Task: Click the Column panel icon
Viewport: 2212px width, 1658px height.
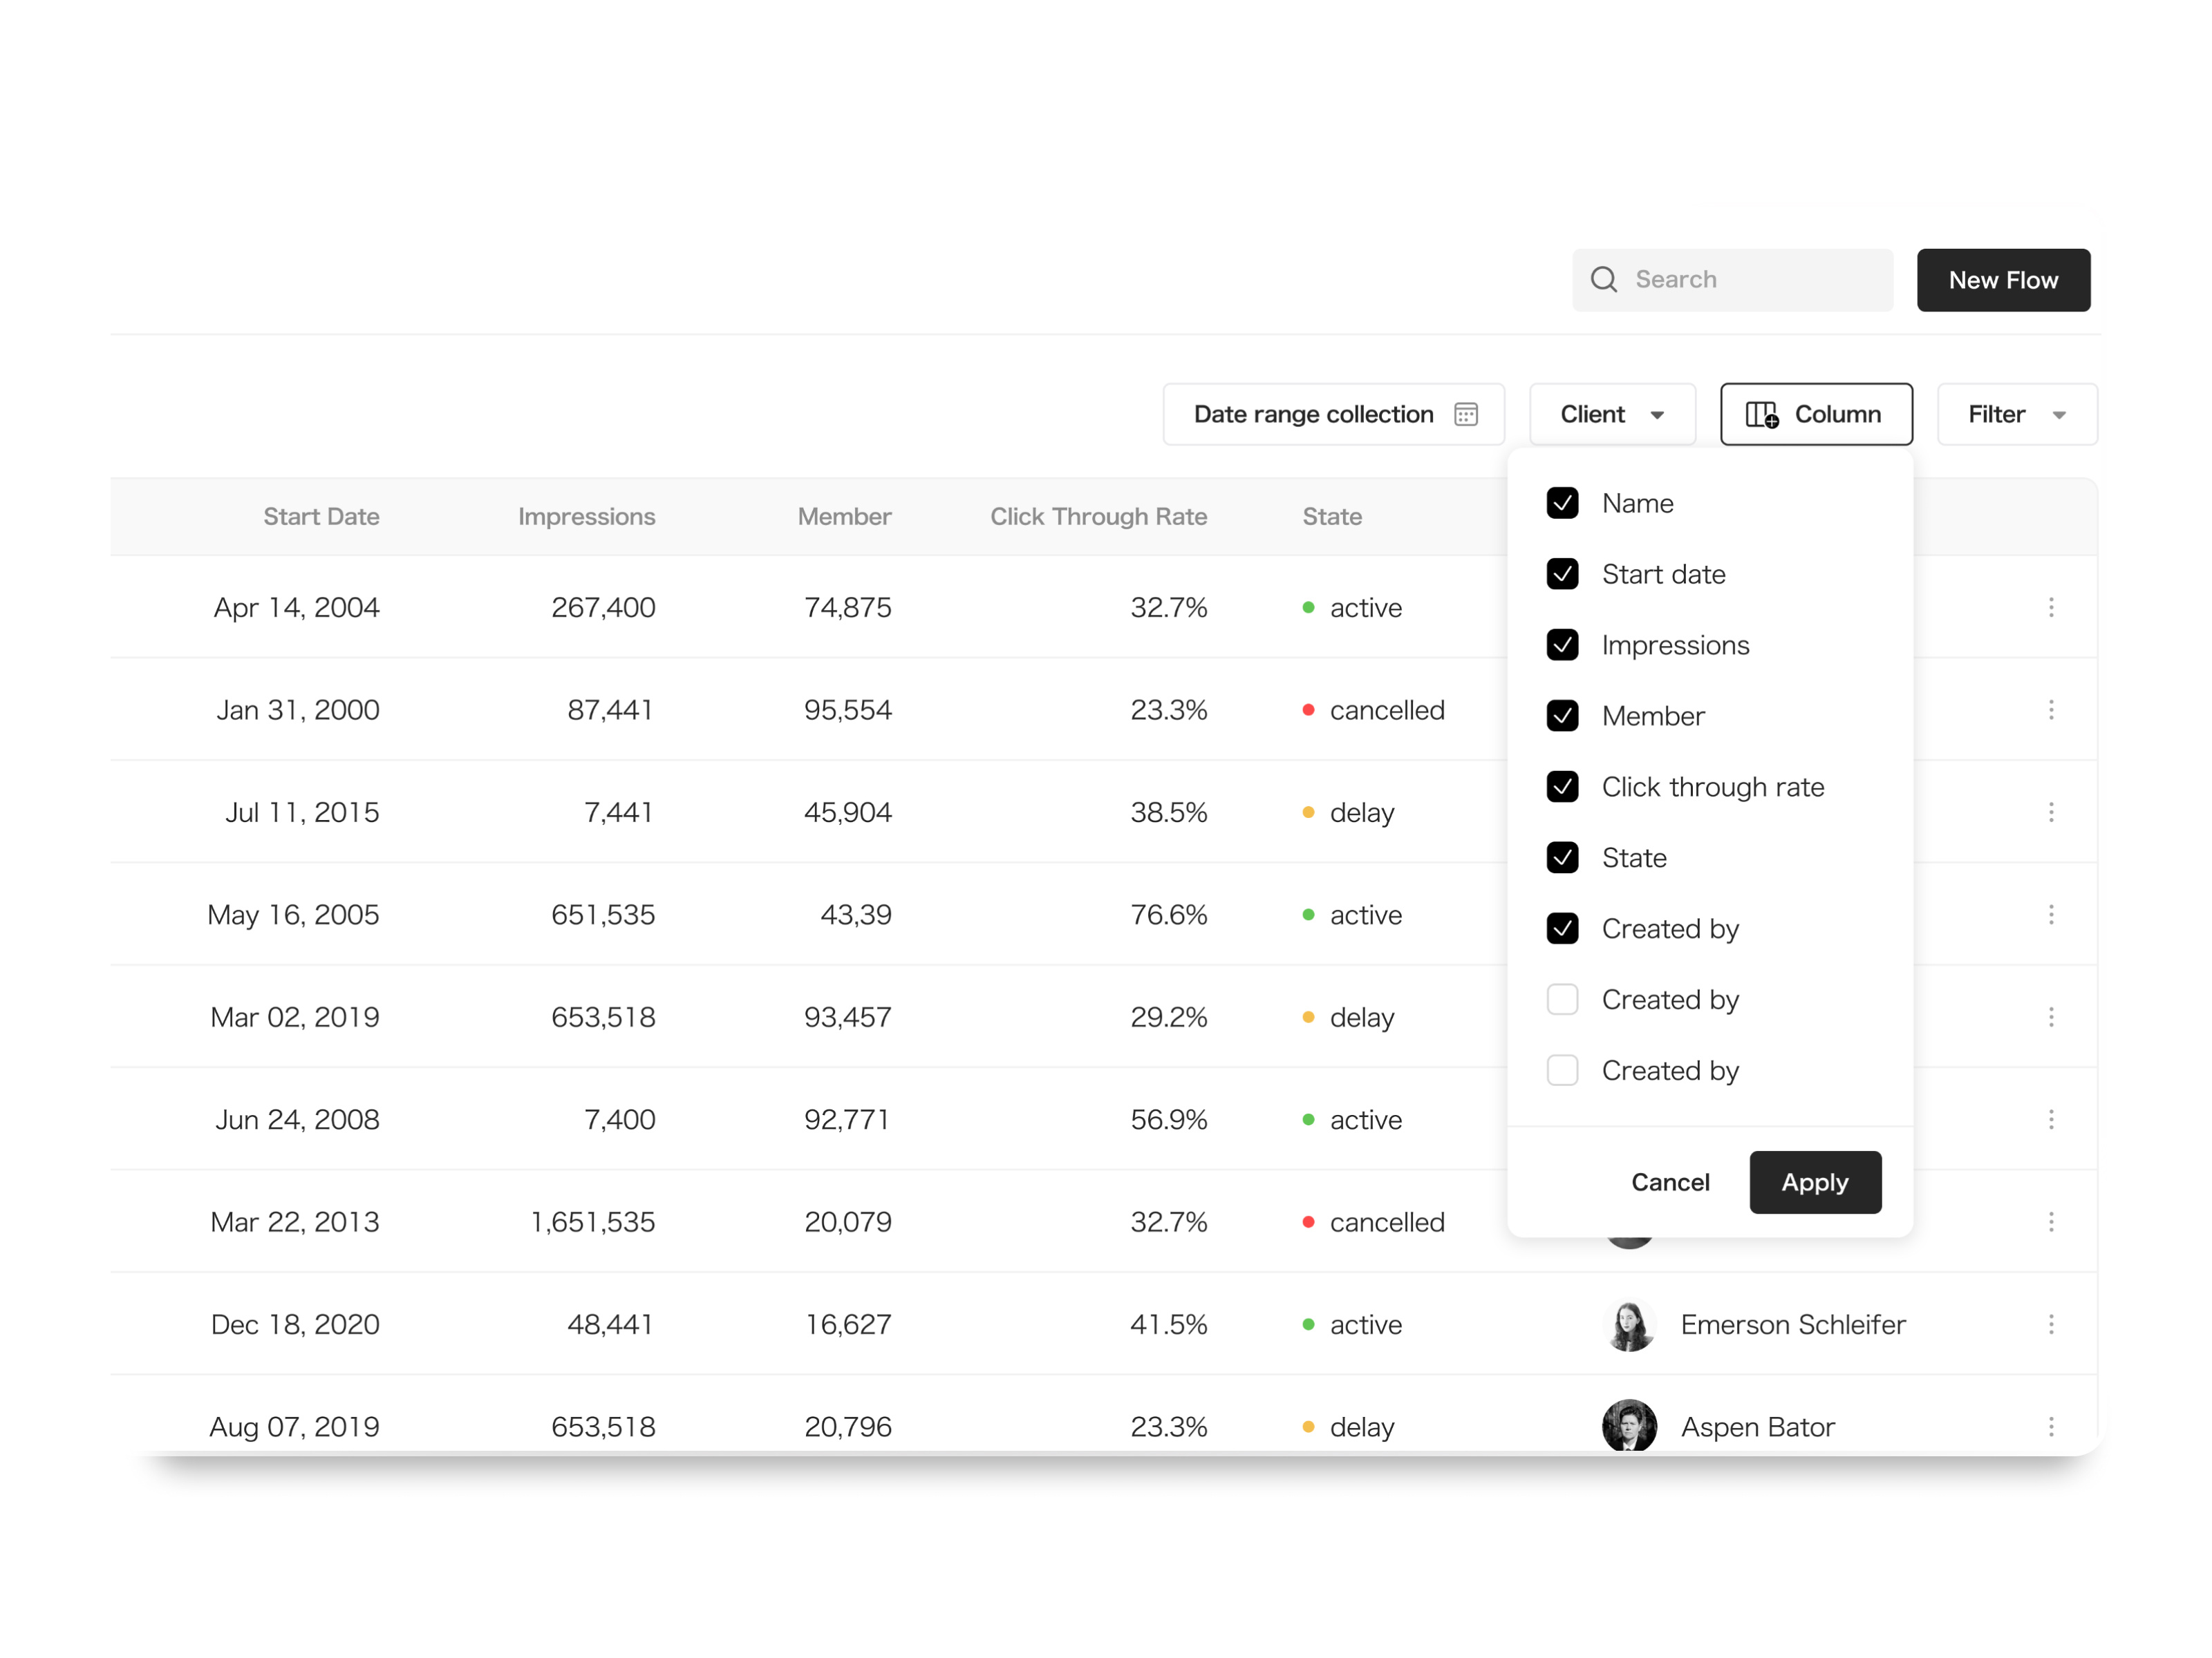Action: click(x=1763, y=414)
